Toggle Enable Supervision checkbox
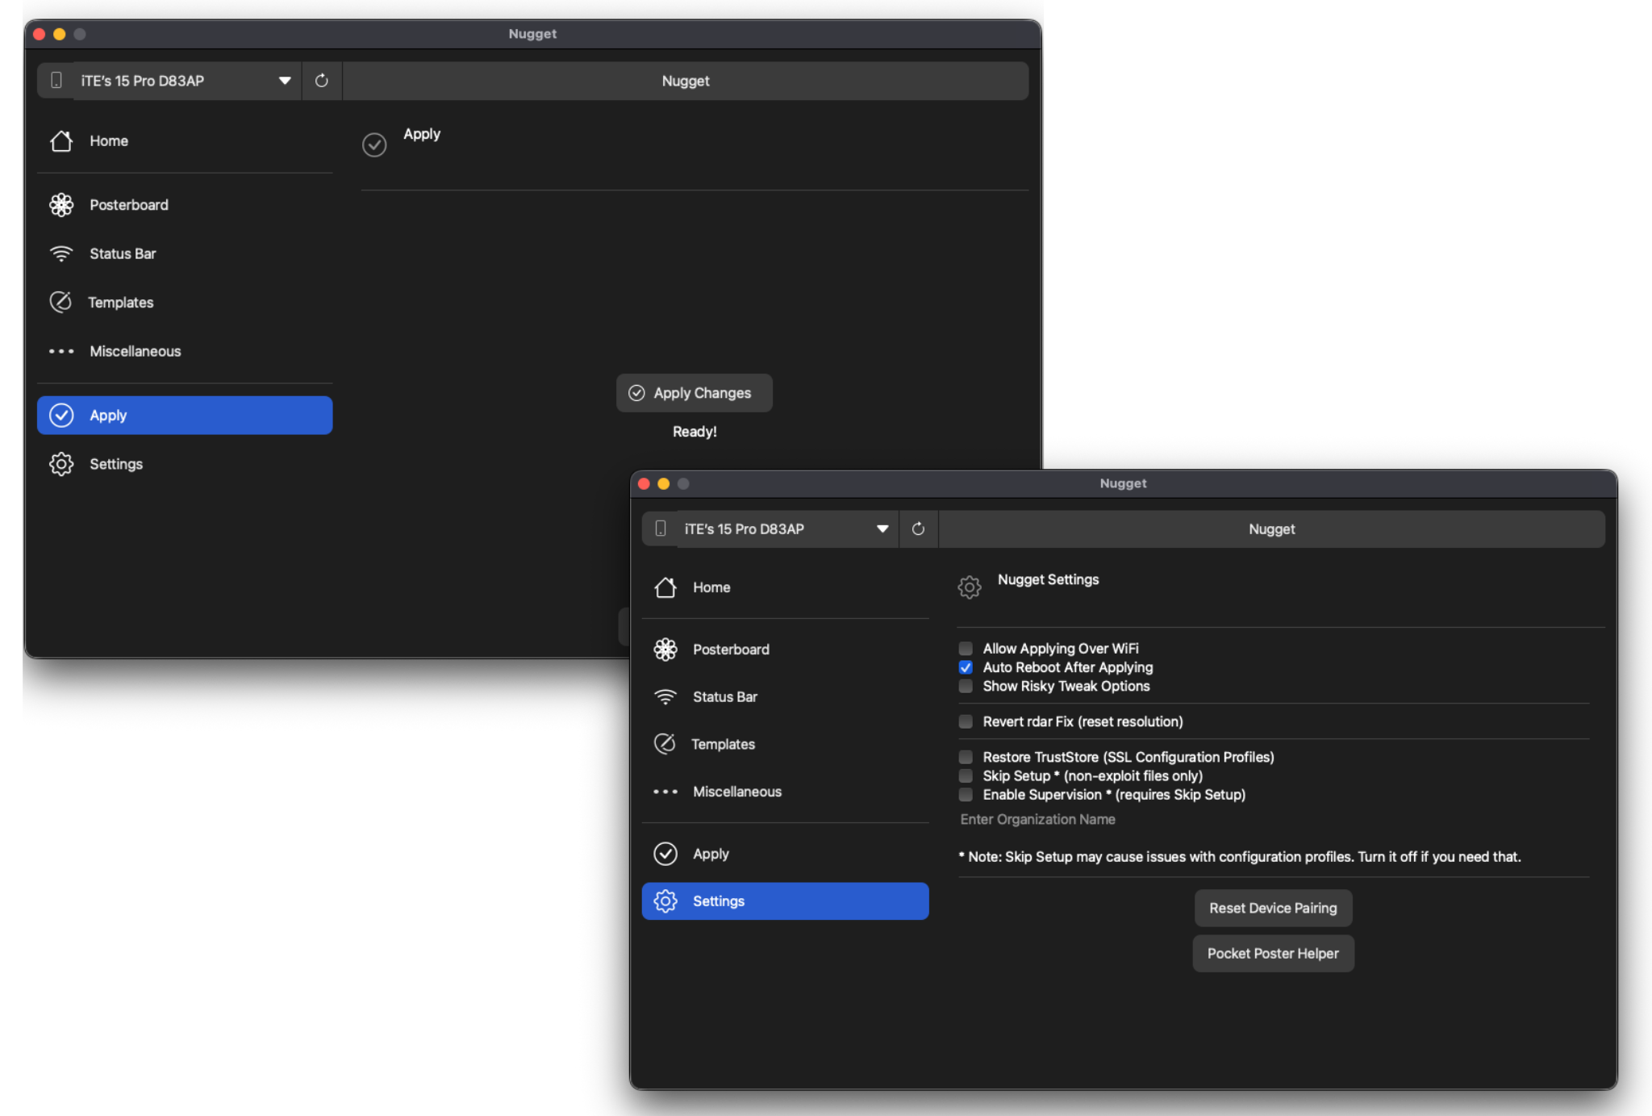1652x1116 pixels. (966, 795)
